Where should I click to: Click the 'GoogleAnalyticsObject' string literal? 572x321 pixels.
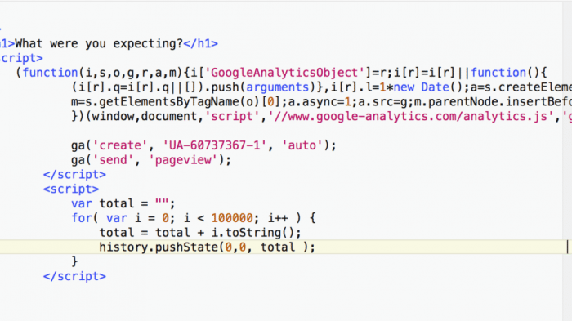point(285,73)
